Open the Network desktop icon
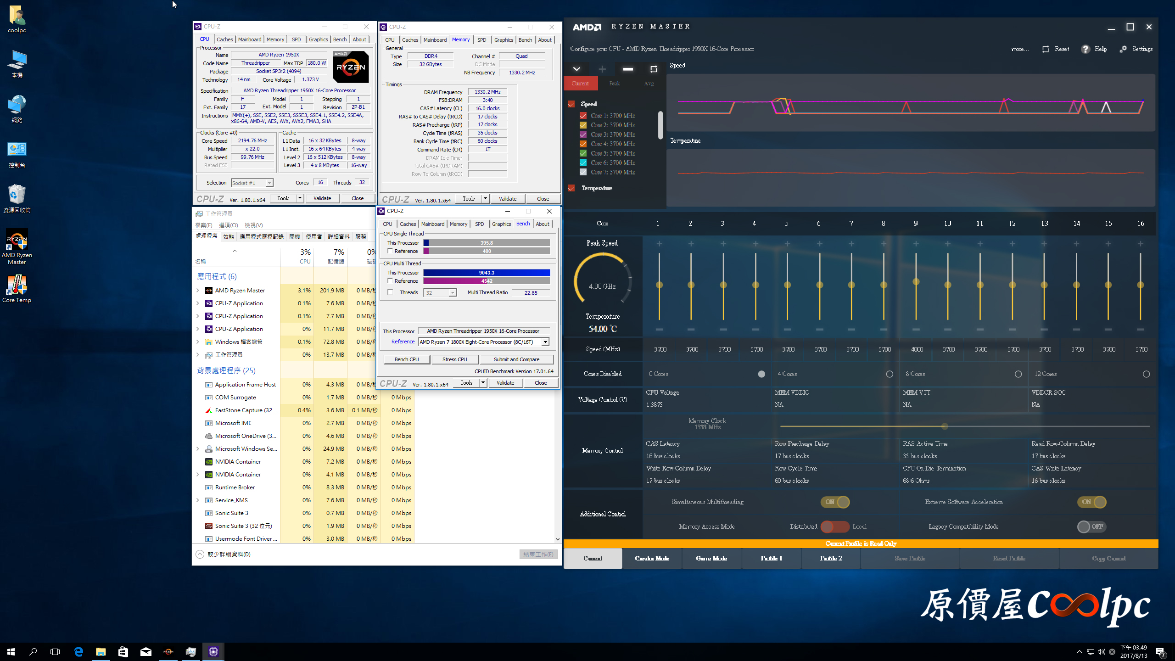This screenshot has height=661, width=1175. [x=17, y=109]
